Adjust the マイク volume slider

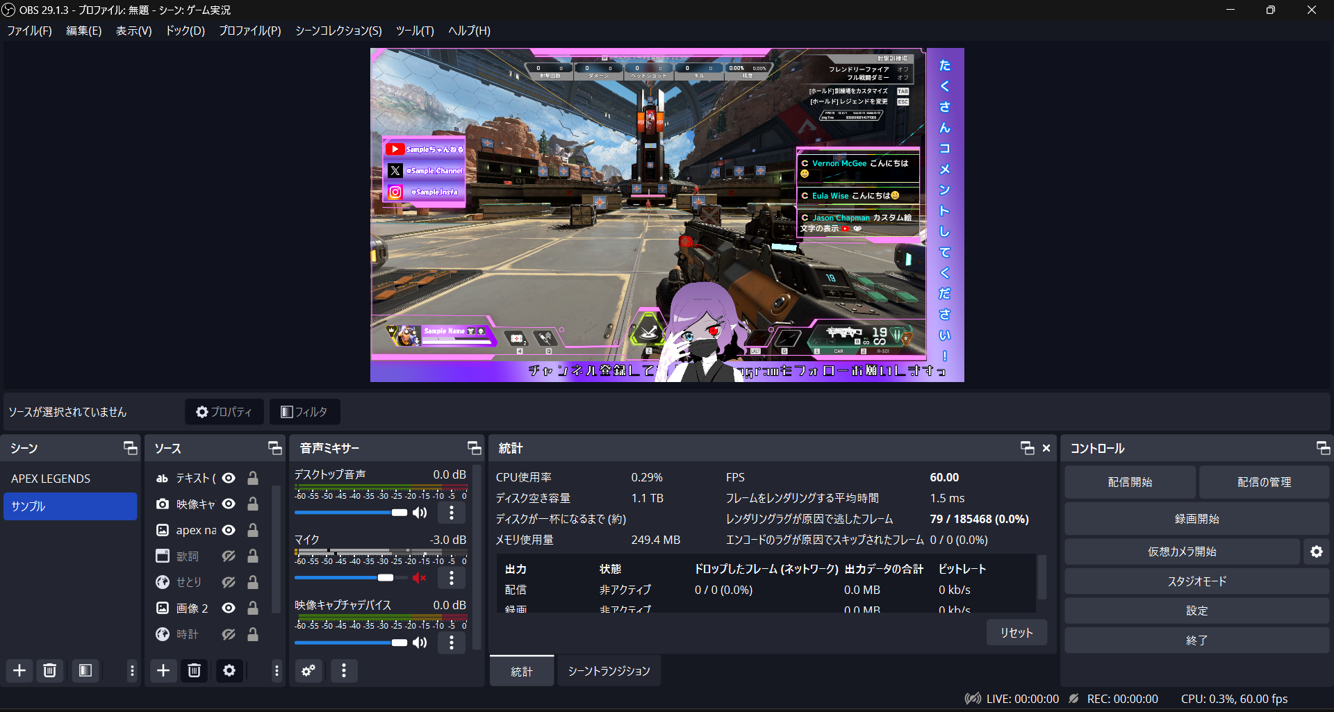(351, 578)
